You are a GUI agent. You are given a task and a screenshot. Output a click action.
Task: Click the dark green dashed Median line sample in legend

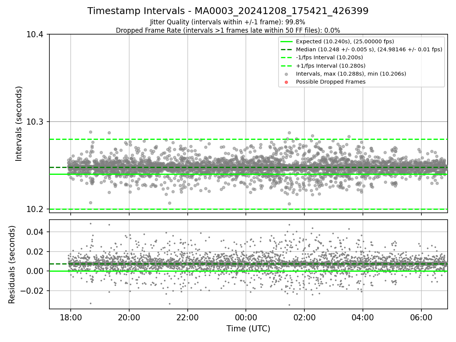click(287, 49)
